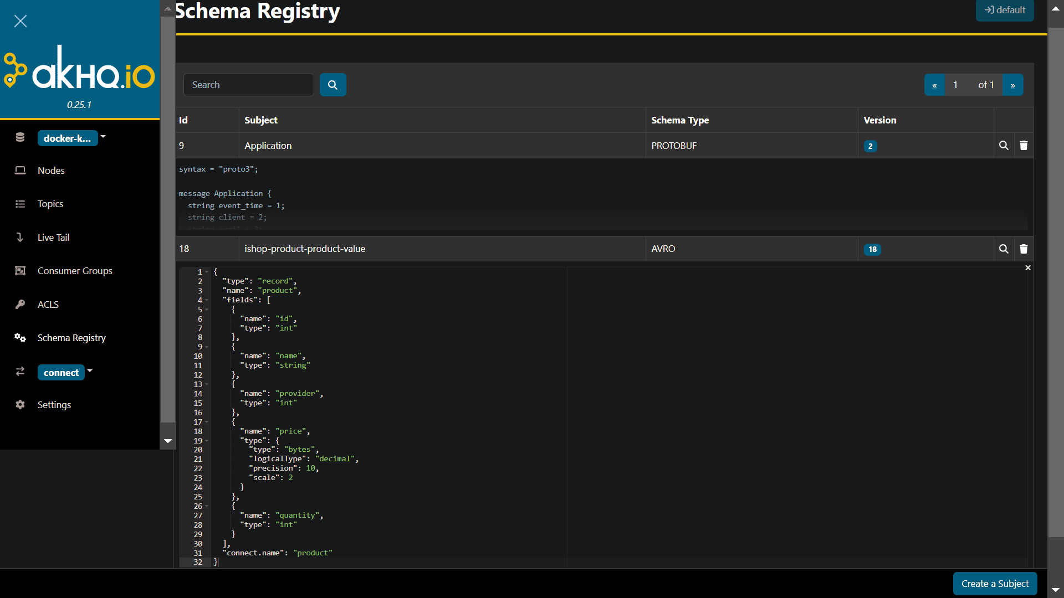Close the AVRO schema editor panel
The image size is (1064, 598).
point(1028,268)
